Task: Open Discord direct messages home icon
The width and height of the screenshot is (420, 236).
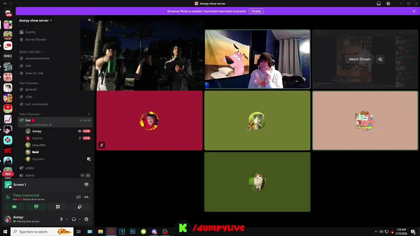Action: [8, 12]
